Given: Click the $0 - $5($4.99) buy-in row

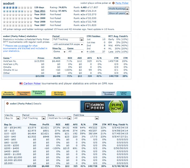Looking at the screenshot, I should (x=66, y=128).
